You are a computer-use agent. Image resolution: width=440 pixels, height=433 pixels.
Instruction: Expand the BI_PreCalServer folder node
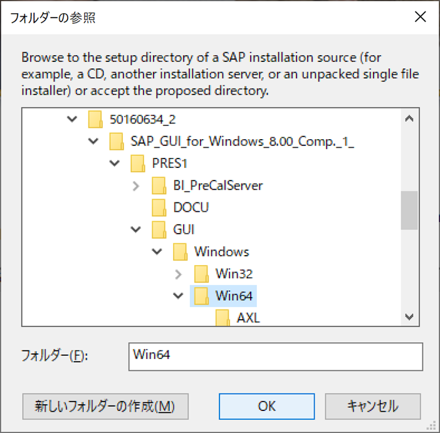136,185
